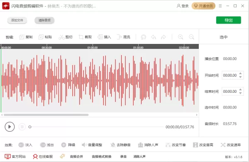This screenshot has width=249, height=162.
Task: Open 消除人声 link in the bottom bar
Action: click(x=139, y=157)
